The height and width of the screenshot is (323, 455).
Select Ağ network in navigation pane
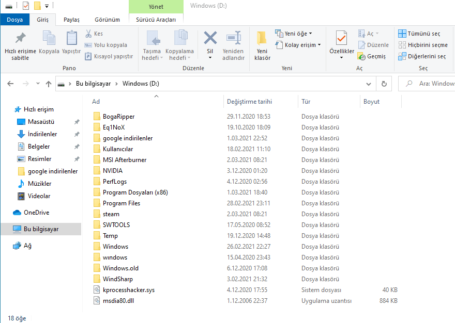pos(27,246)
